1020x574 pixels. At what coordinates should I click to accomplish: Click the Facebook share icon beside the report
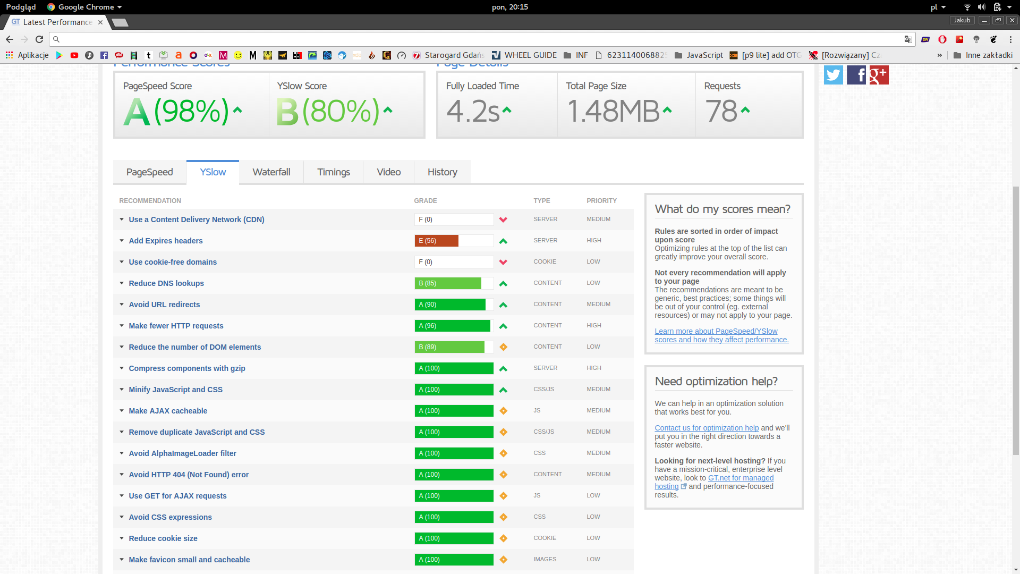coord(856,75)
